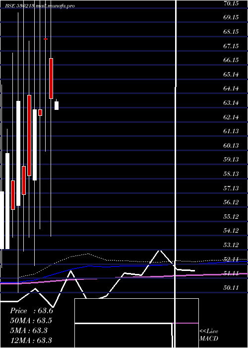Click the 61.13 price axis label
The height and width of the screenshot is (348, 248).
point(231,131)
